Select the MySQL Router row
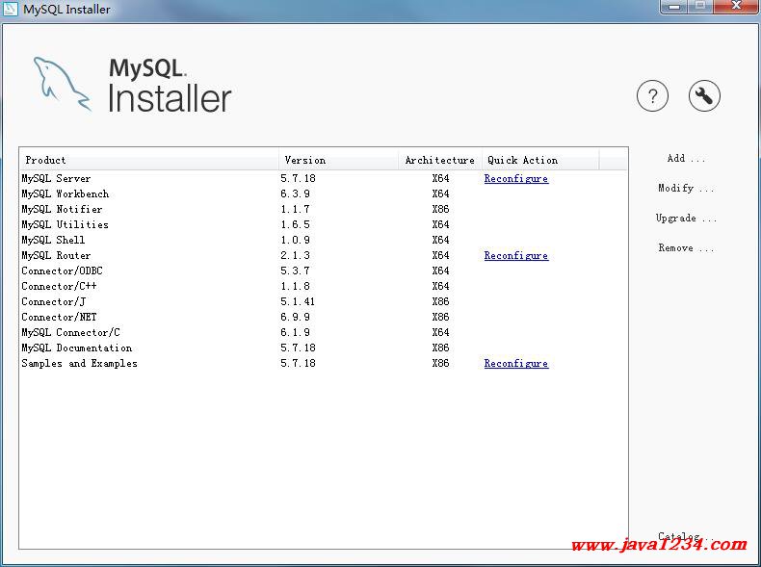This screenshot has width=761, height=567. (324, 256)
